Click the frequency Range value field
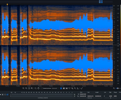Viewport: 121px width, 100px height. 115,96
